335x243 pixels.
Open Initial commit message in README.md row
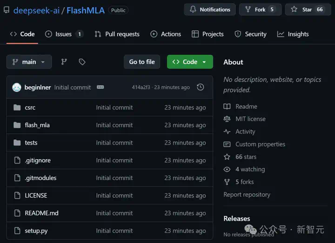[114, 213]
